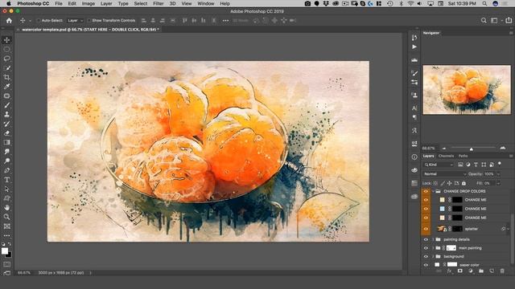Screen dimensions: 515x289
Task: Click the Search icon in options bar
Action: pyautogui.click(x=484, y=20)
